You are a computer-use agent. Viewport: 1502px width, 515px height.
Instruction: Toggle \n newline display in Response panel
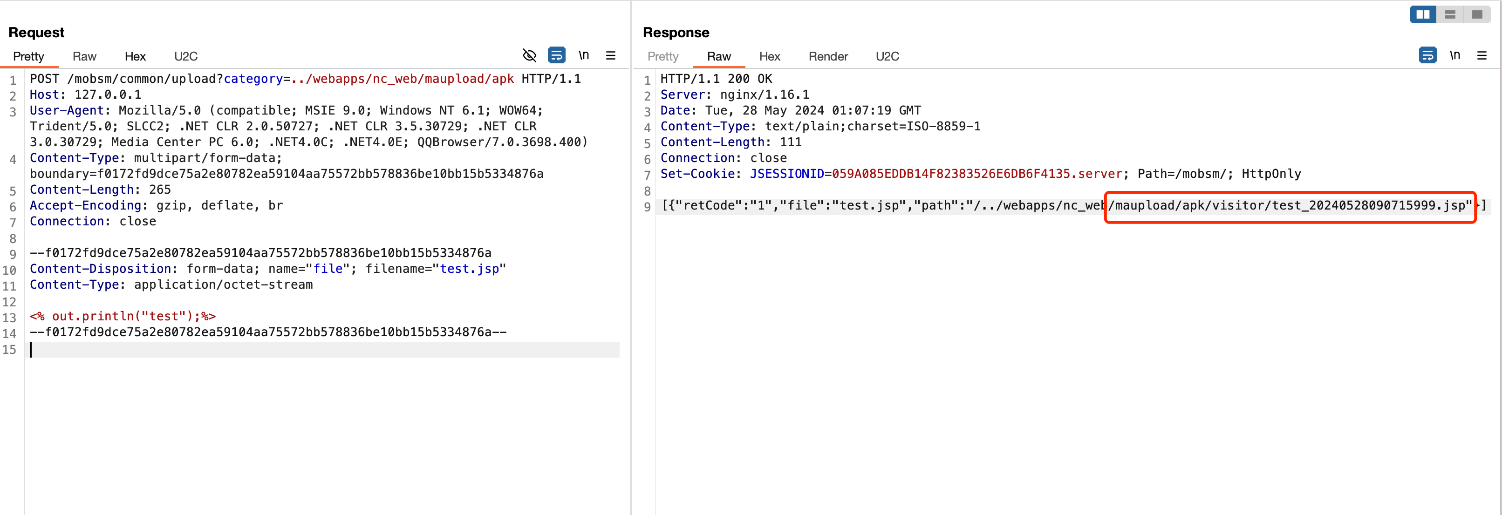coord(1455,55)
